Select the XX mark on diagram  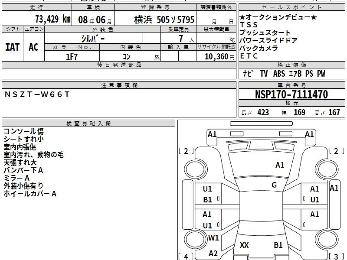244,246
